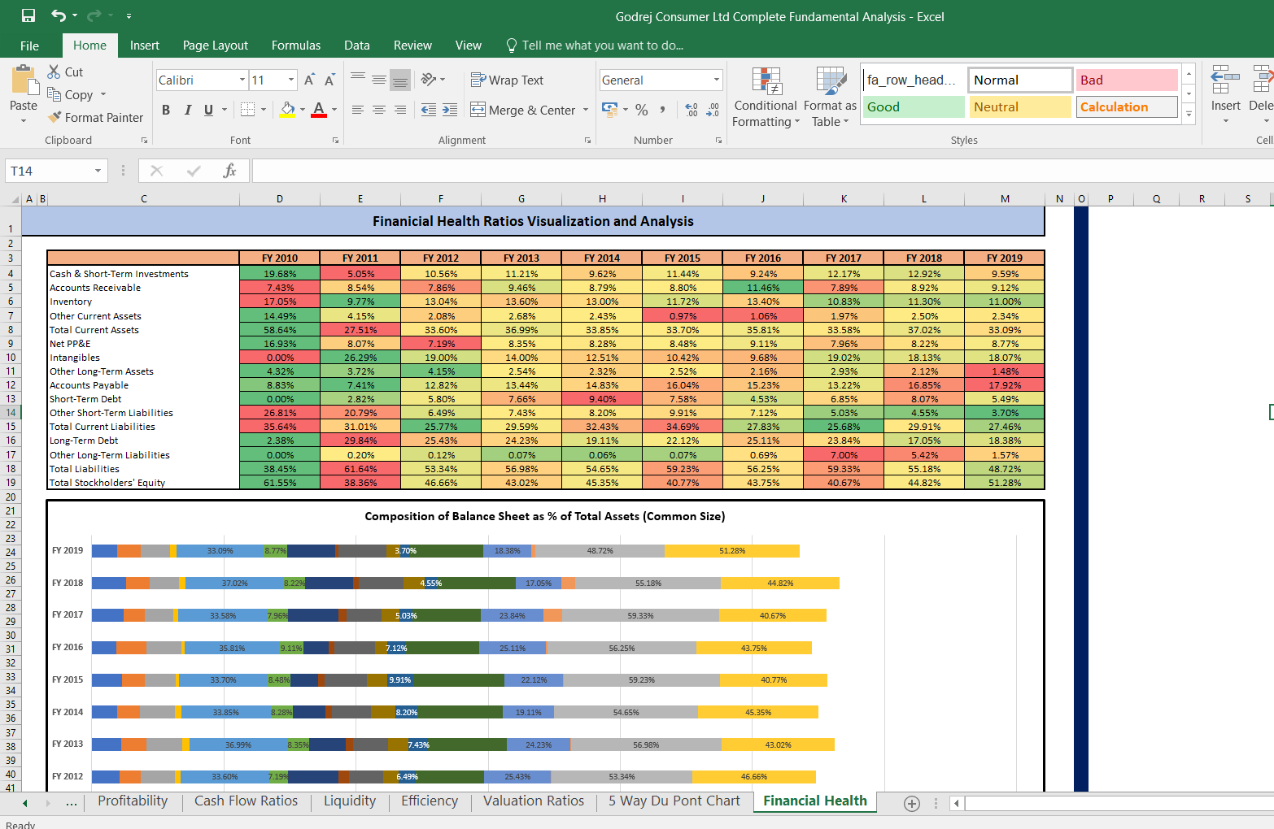Decrease font size with the smaller A icon
The height and width of the screenshot is (829, 1274).
tap(329, 80)
